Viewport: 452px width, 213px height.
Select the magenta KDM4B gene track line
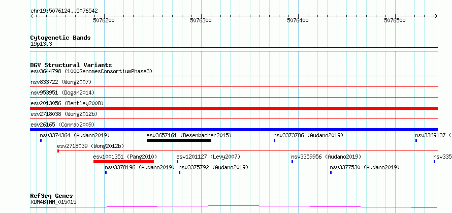pos(234,206)
